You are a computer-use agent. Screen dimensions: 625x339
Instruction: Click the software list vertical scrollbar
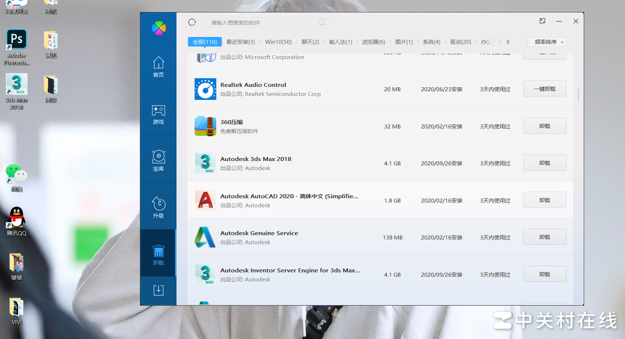(x=578, y=94)
